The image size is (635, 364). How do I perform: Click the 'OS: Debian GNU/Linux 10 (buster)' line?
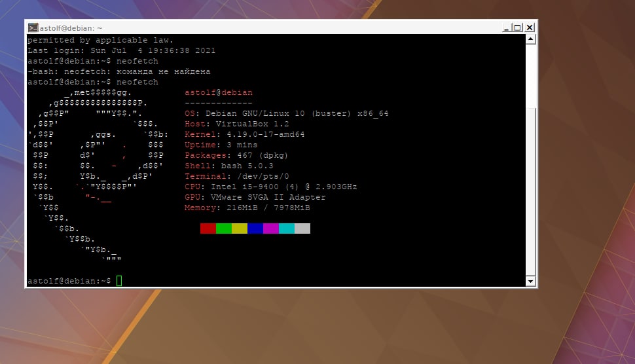point(286,113)
